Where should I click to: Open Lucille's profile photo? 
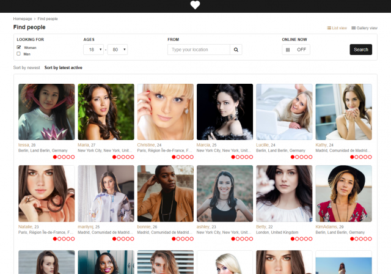[284, 112]
